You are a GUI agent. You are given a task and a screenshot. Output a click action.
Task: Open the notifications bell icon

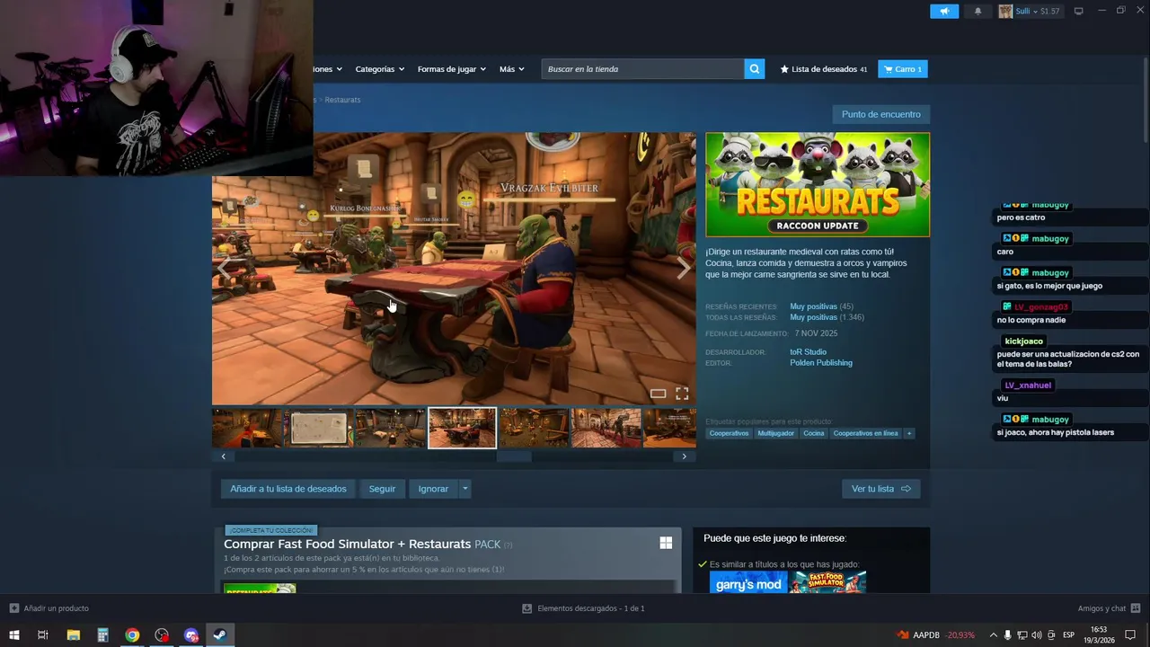pos(978,11)
